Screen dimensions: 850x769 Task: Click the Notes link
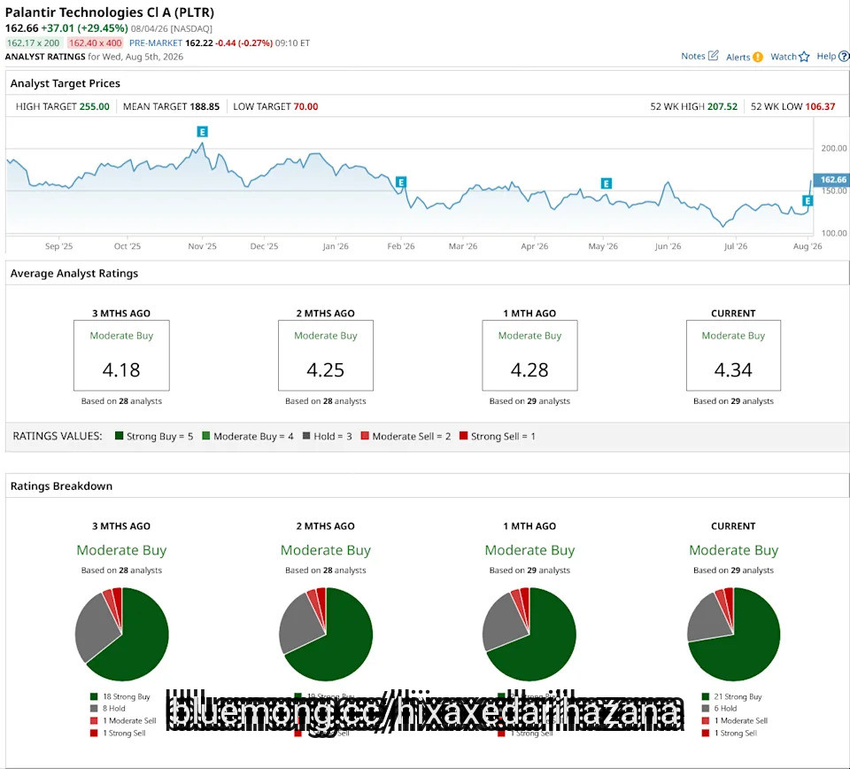click(x=692, y=56)
